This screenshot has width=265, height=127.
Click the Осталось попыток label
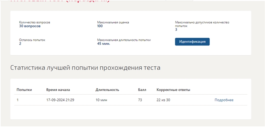pyautogui.click(x=32, y=40)
